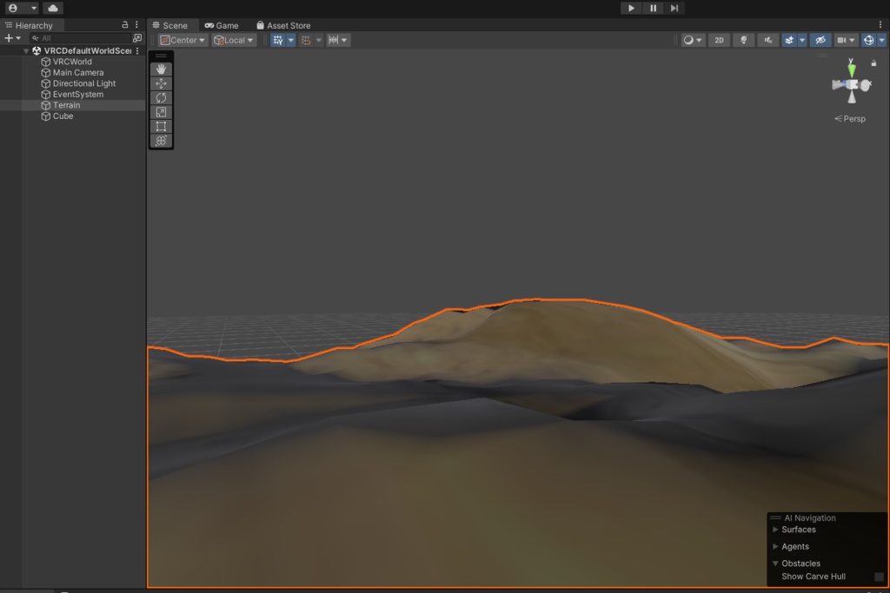Select the Rotate tool
The image size is (890, 593).
pyautogui.click(x=161, y=97)
